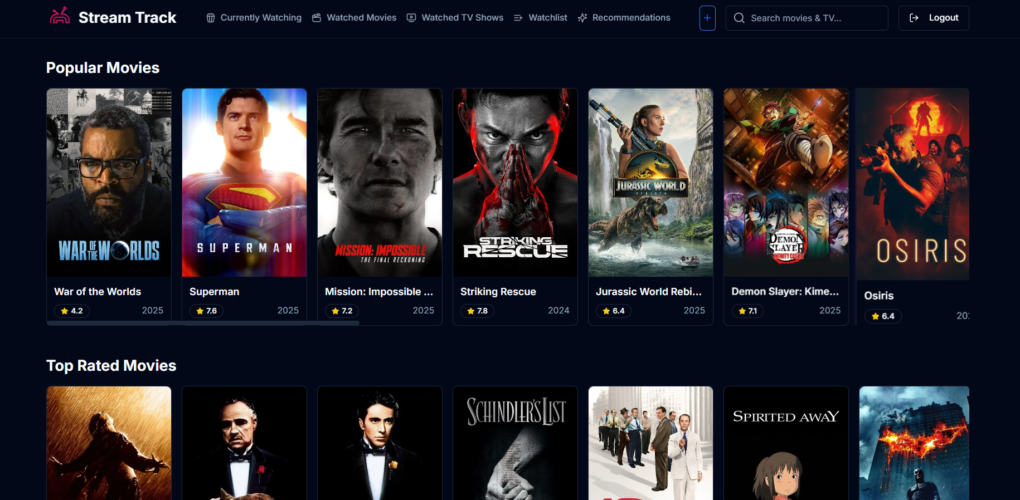The height and width of the screenshot is (500, 1020).
Task: Open Watched TV Shows section
Action: [x=455, y=18]
